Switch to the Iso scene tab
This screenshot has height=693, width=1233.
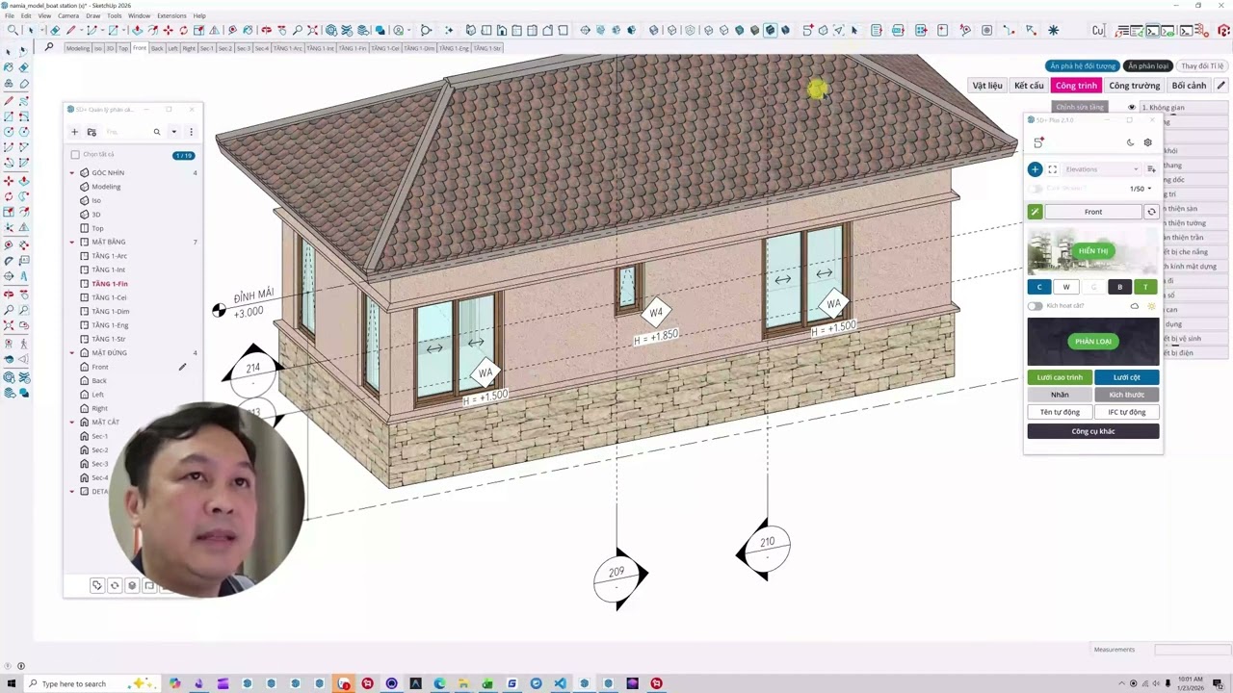coord(98,48)
